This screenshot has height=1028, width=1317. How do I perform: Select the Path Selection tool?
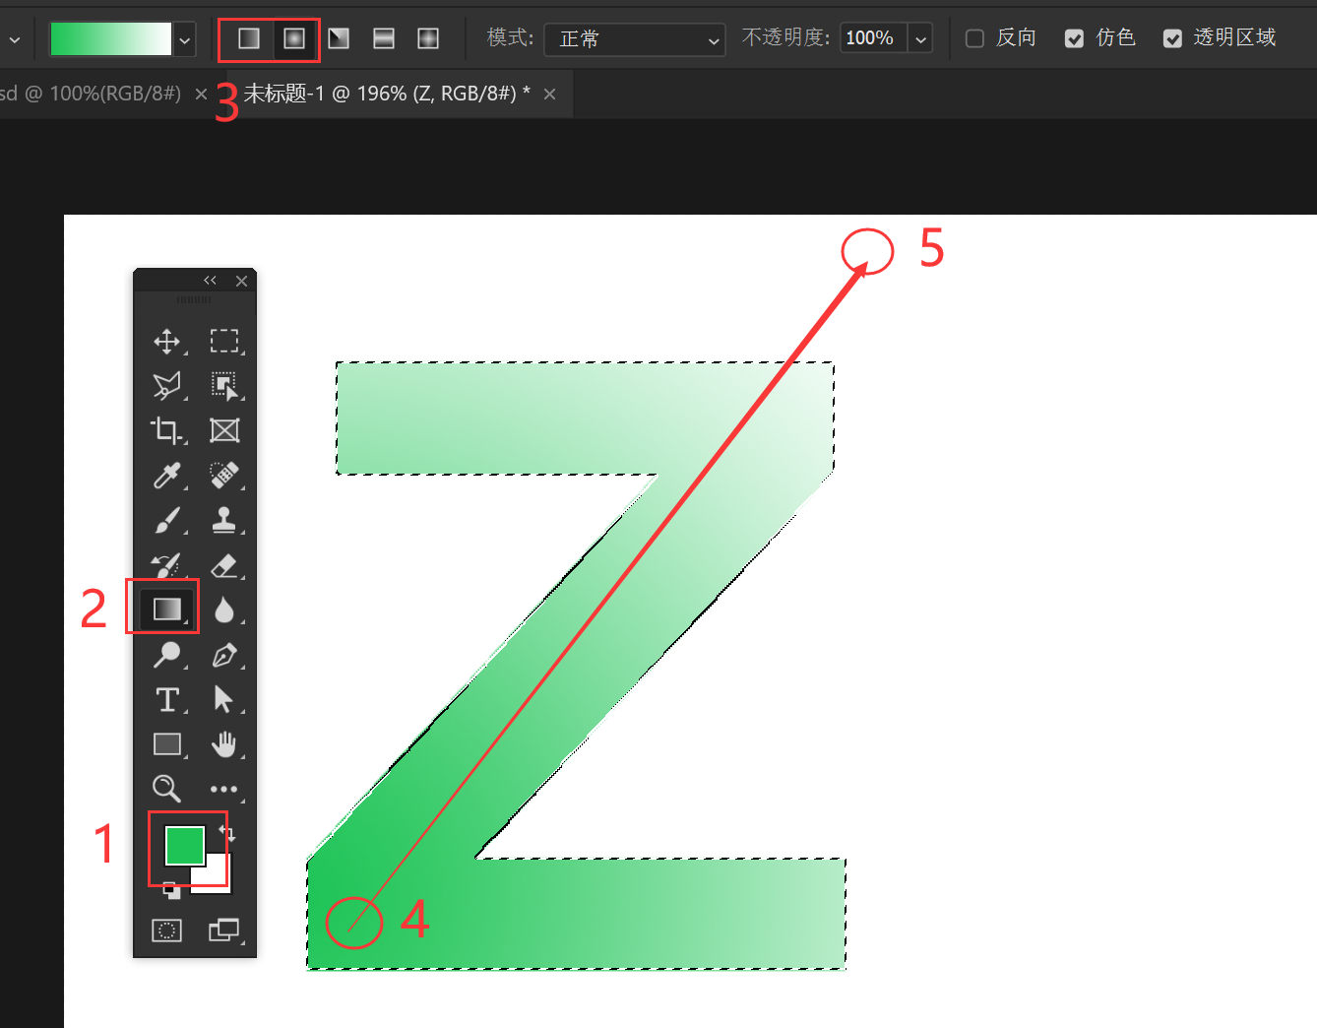pyautogui.click(x=224, y=700)
